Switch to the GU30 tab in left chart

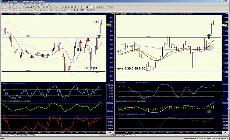pyautogui.click(x=30, y=134)
